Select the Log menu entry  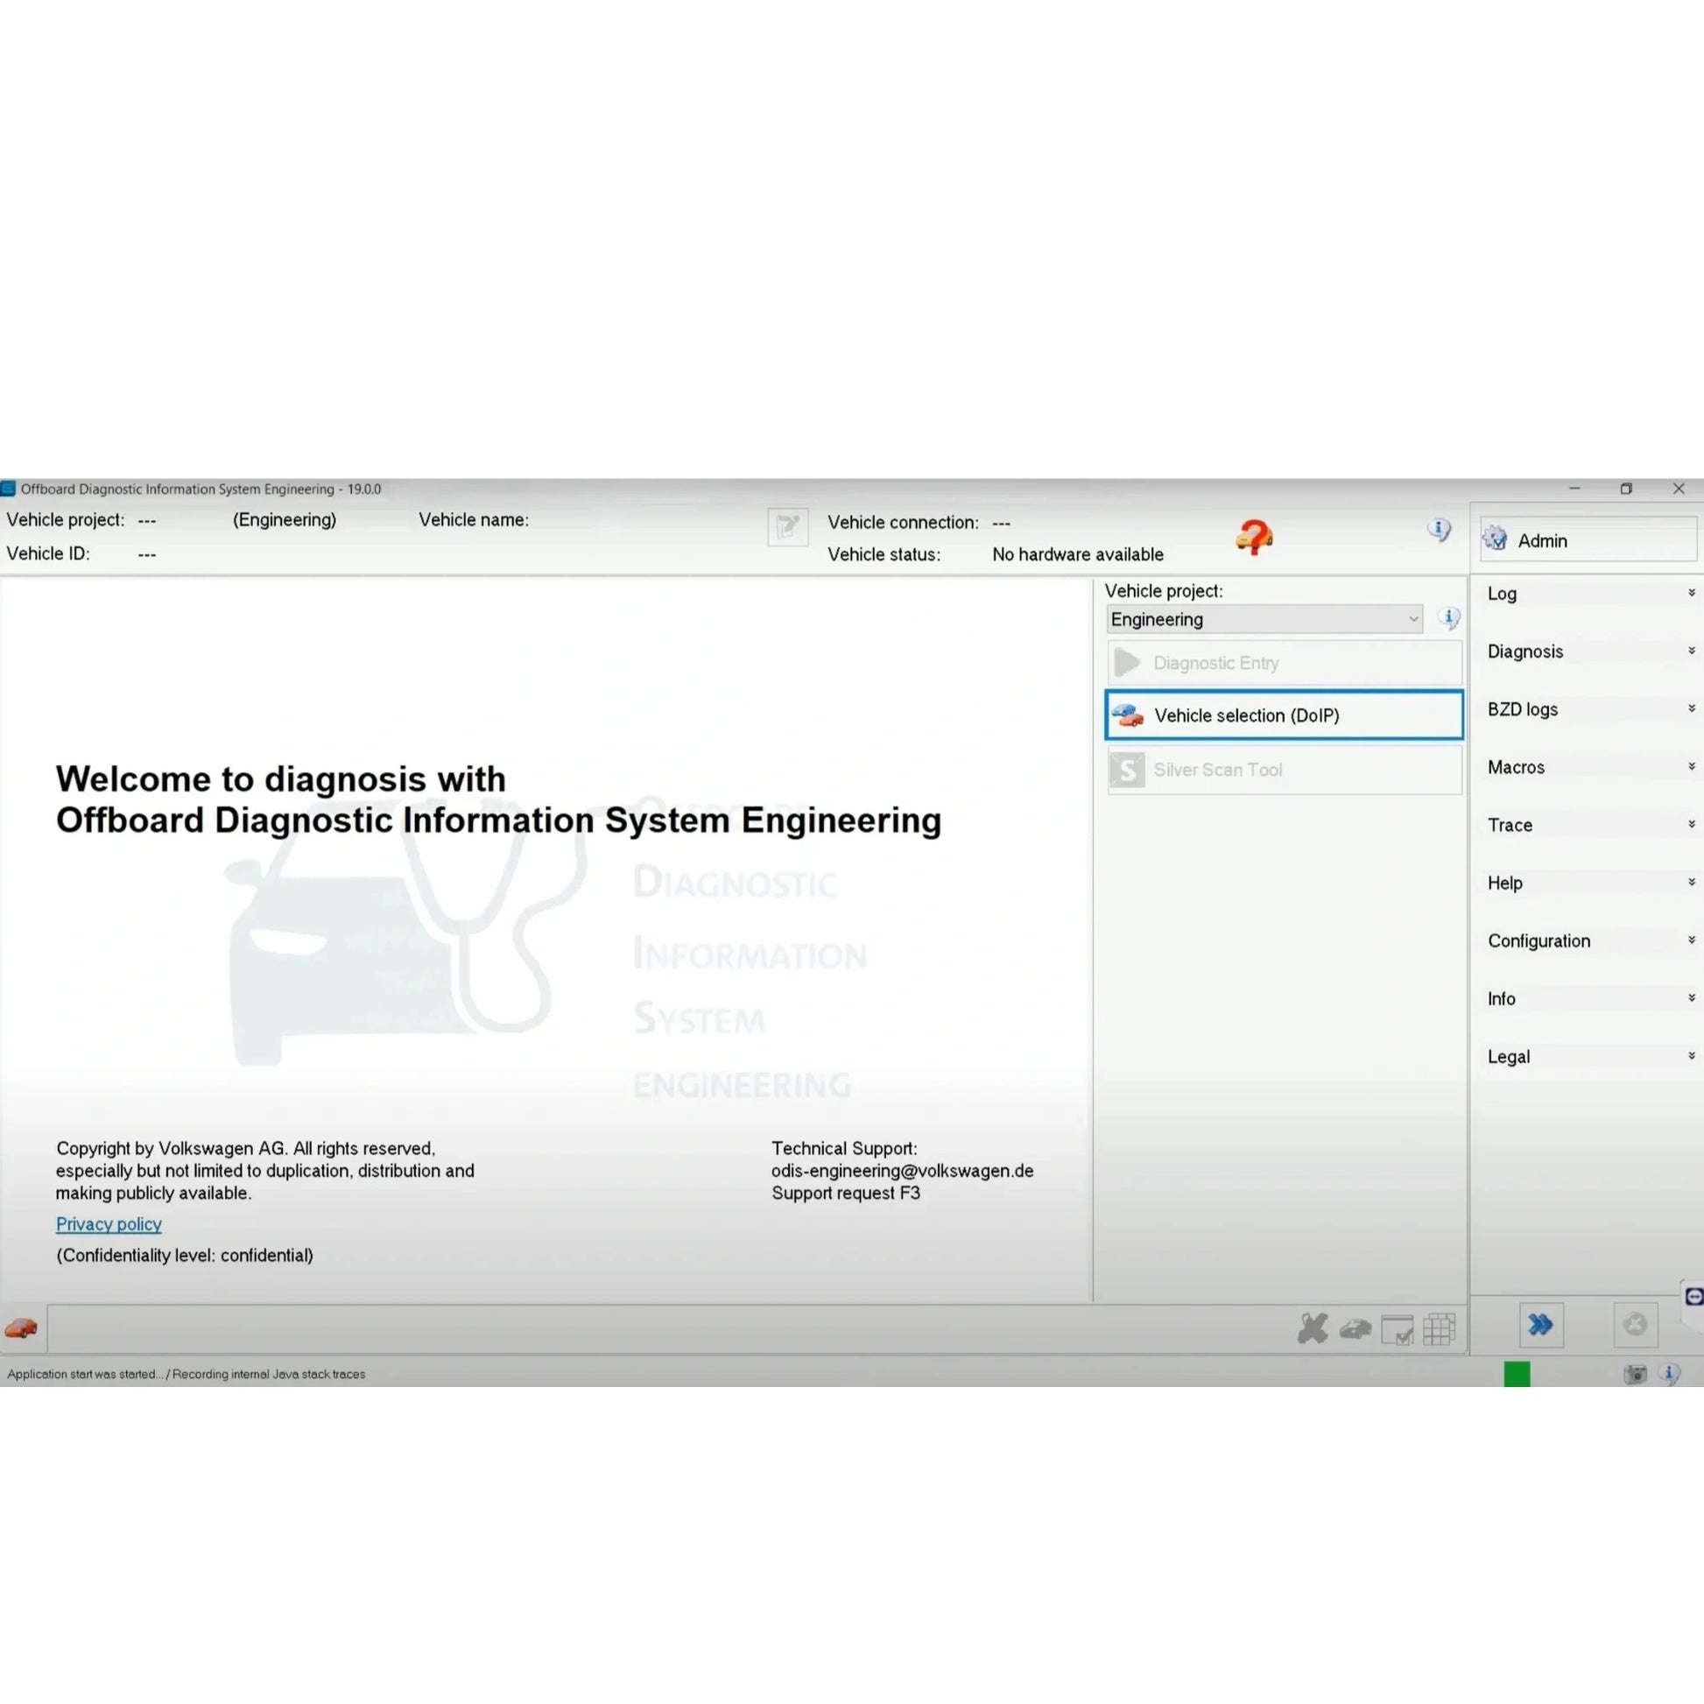1502,594
